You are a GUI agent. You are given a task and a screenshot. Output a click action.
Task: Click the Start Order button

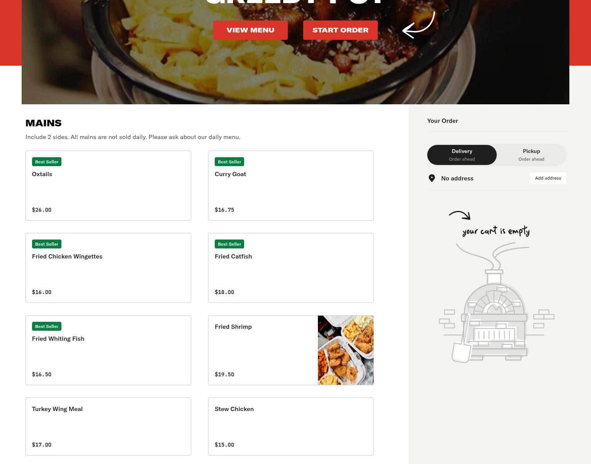point(340,30)
